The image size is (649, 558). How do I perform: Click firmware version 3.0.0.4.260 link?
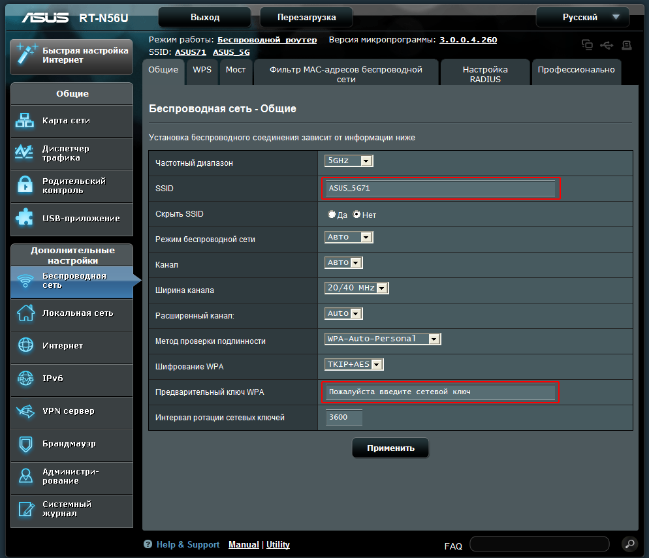468,40
